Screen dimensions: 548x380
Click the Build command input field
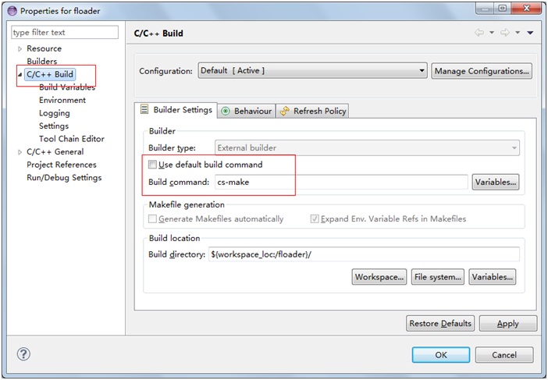pos(341,182)
